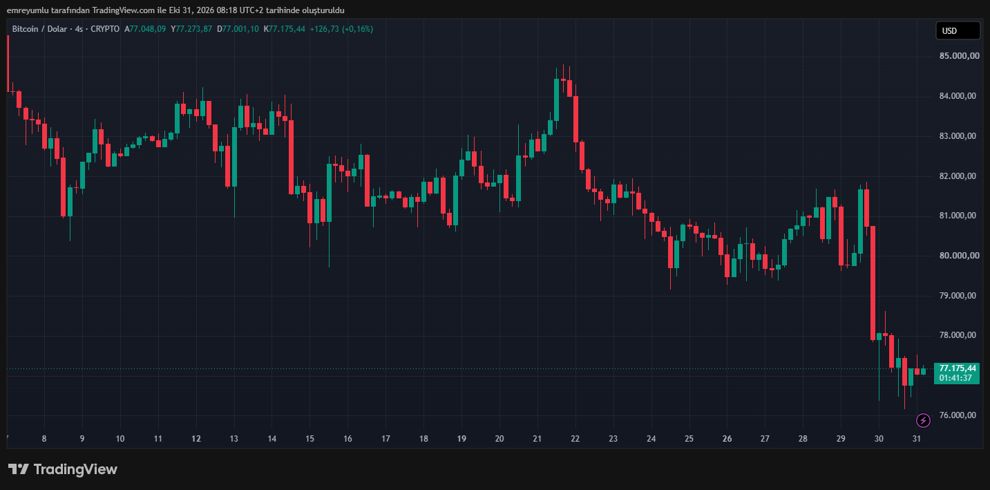
Task: Click date 31 on the time axis
Action: [917, 439]
